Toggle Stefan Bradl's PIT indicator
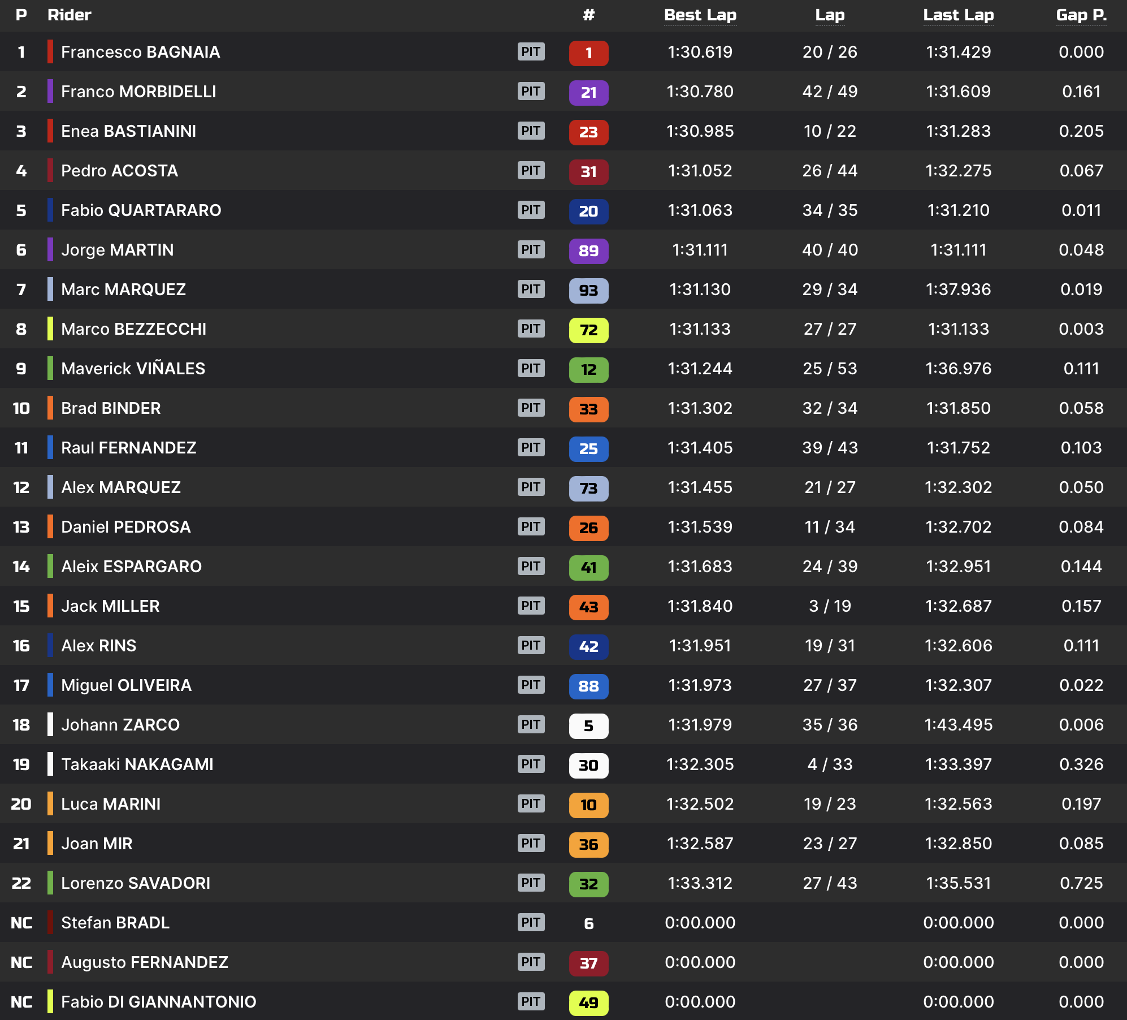1127x1020 pixels. (x=531, y=923)
